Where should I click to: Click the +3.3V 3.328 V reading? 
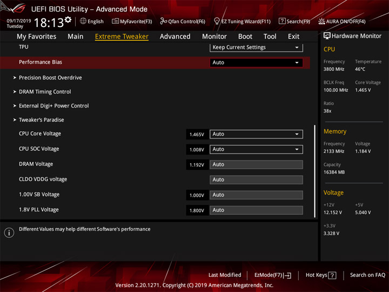click(x=331, y=234)
